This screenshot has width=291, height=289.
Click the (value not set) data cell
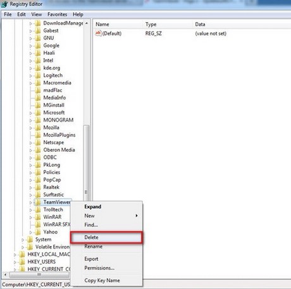211,34
